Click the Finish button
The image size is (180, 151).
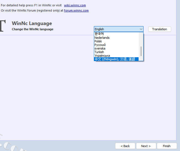[166, 146]
